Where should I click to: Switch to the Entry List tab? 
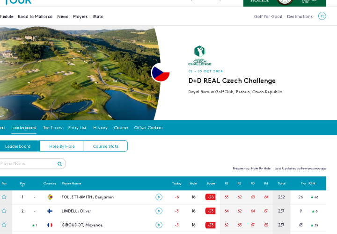click(77, 128)
